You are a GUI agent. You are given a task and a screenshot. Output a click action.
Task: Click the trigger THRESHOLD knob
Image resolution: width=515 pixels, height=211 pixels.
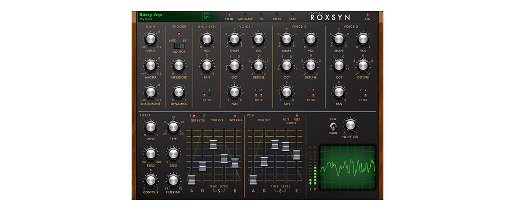179,65
